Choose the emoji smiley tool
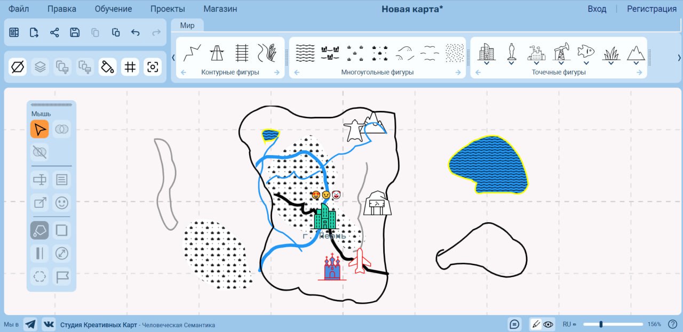Viewport: 683px width, 332px height. (x=62, y=203)
